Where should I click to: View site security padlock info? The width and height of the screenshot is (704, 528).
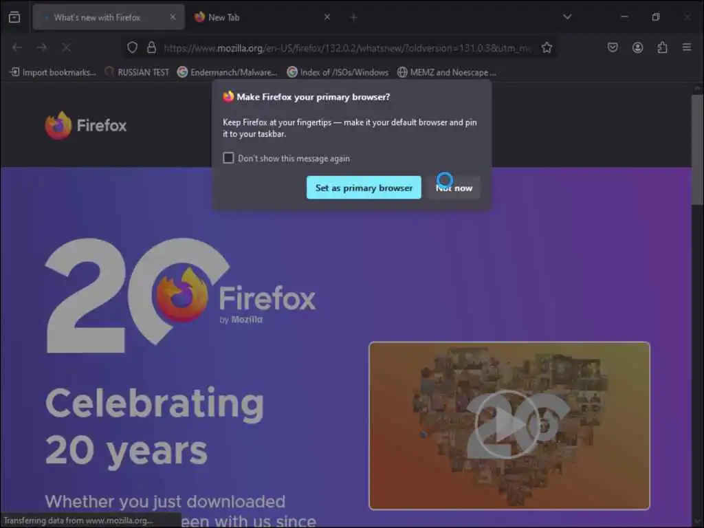(x=152, y=47)
